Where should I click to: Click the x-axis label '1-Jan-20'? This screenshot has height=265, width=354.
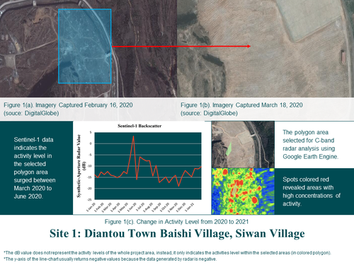click(x=91, y=207)
